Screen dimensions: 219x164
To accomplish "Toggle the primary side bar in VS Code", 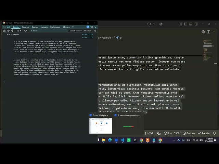I will pos(185,24).
